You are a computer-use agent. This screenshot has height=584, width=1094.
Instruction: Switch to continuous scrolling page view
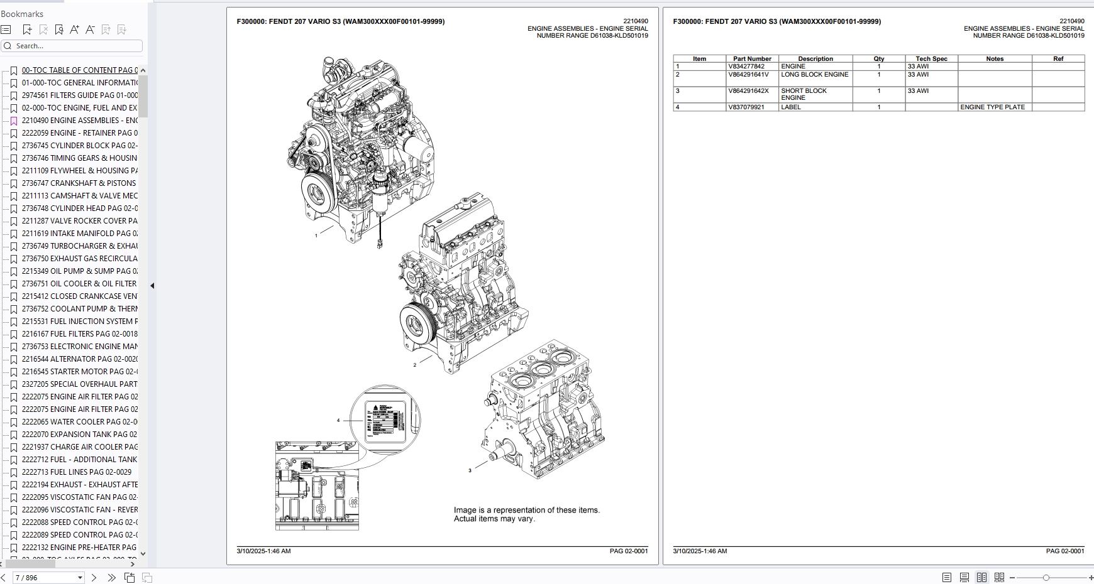coord(964,578)
